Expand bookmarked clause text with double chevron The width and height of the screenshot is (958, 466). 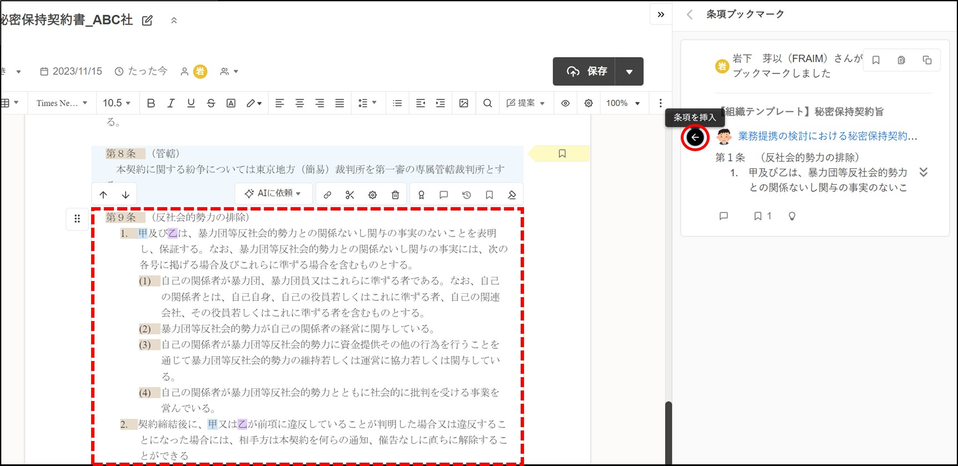click(x=923, y=172)
